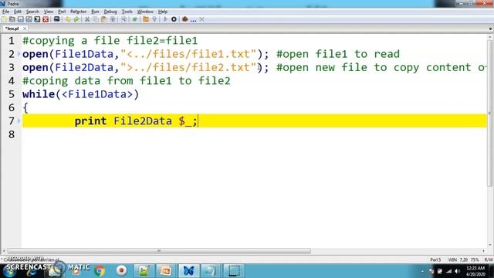Click 'print File2Data $_;' on line 7

(136, 121)
